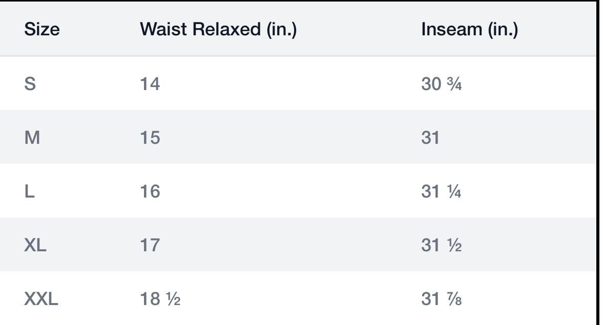Image resolution: width=604 pixels, height=325 pixels.
Task: Click waist value 18 ½ for XXL
Action: (160, 299)
